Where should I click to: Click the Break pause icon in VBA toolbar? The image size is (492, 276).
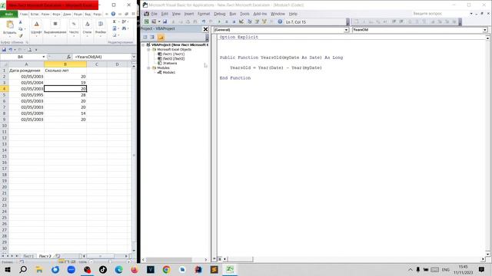pyautogui.click(x=226, y=21)
